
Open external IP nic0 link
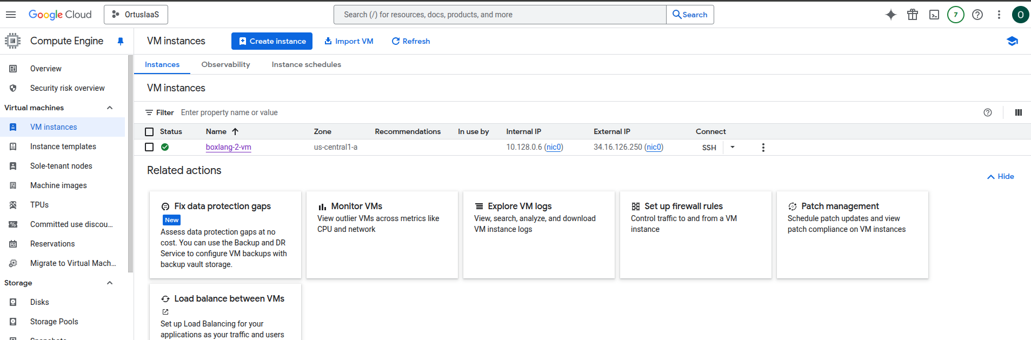(x=654, y=147)
